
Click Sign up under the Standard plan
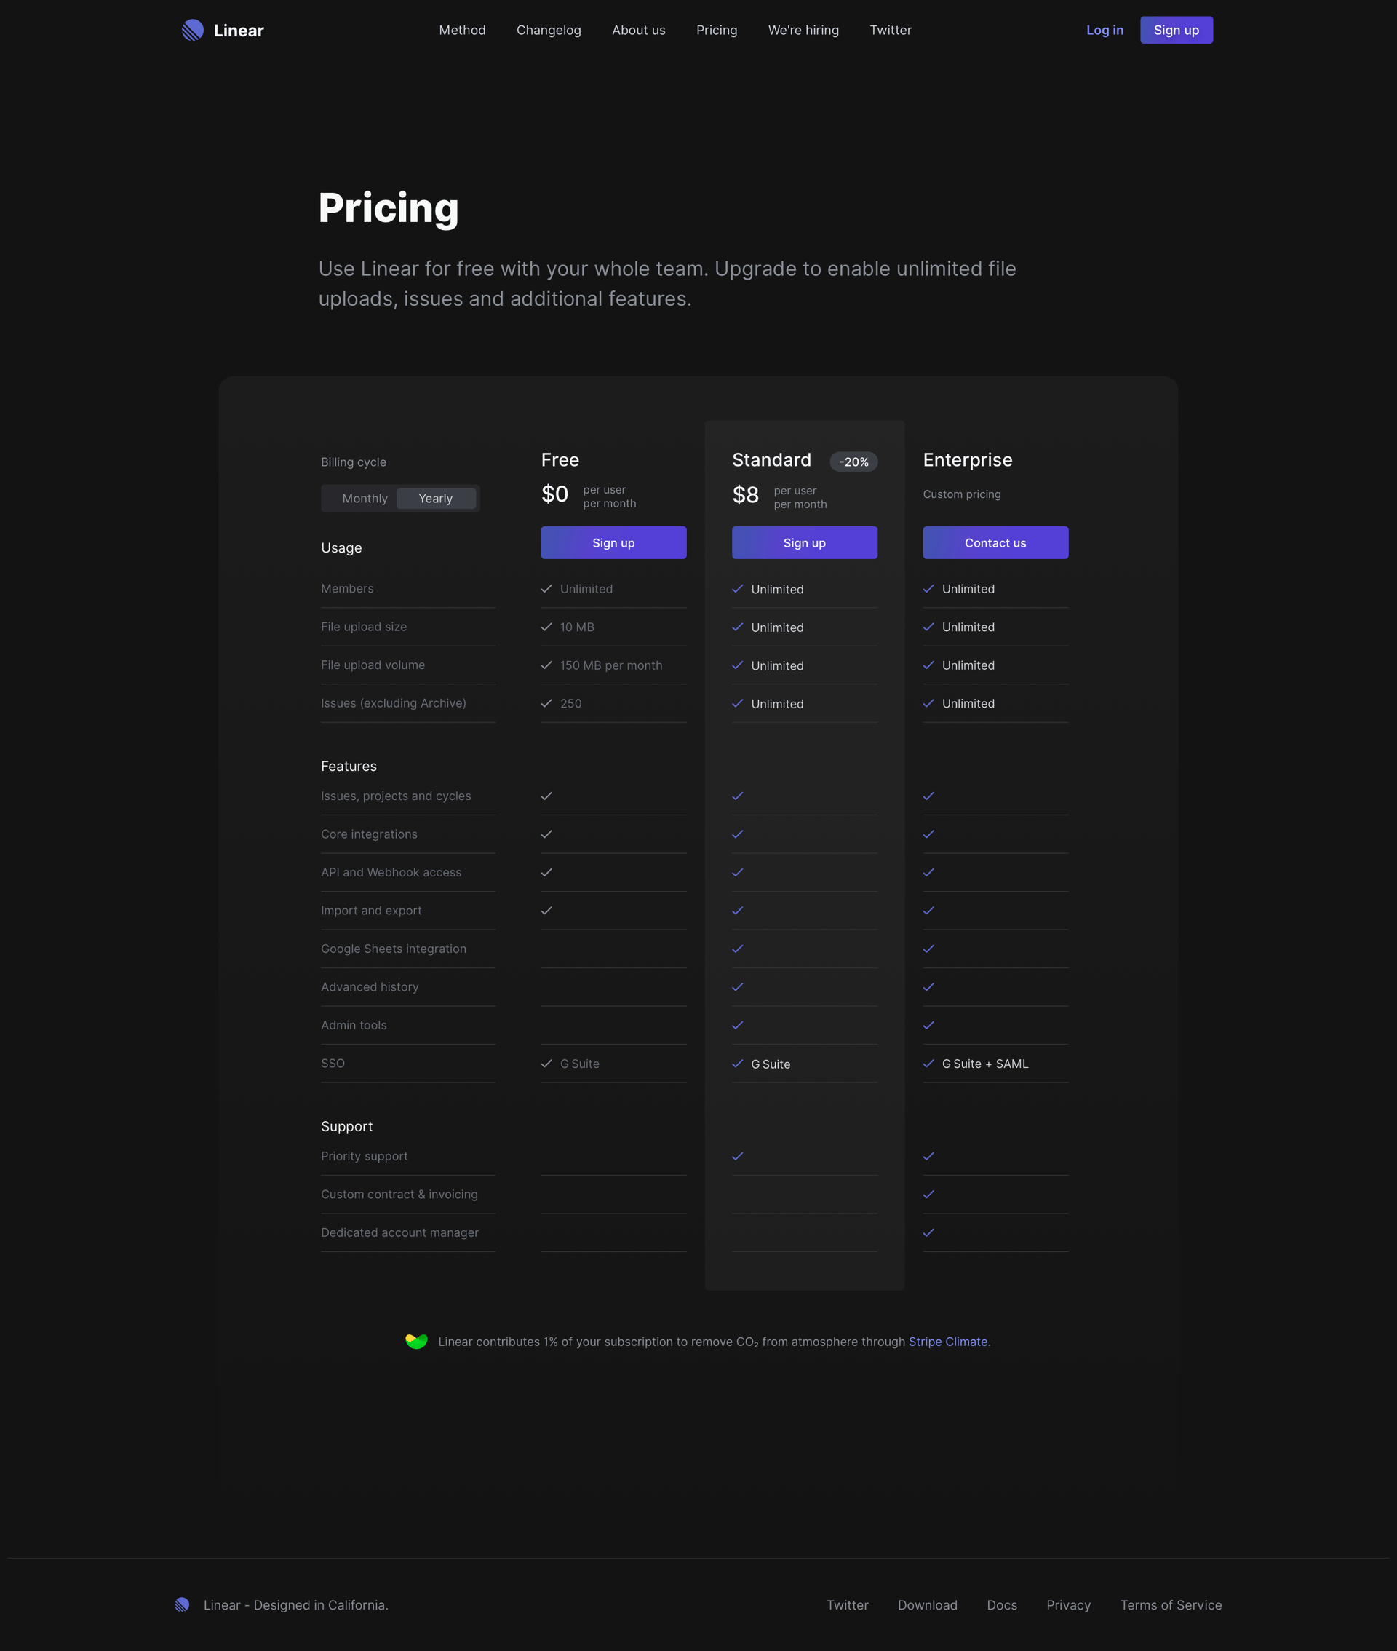point(804,542)
